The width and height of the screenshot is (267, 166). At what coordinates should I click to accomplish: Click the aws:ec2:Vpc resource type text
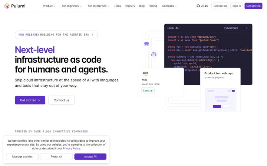pyautogui.click(x=151, y=84)
